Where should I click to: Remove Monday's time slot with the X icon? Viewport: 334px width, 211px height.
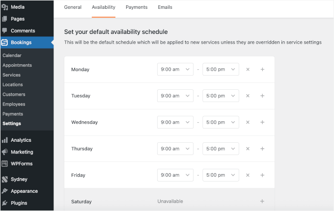coord(248,69)
